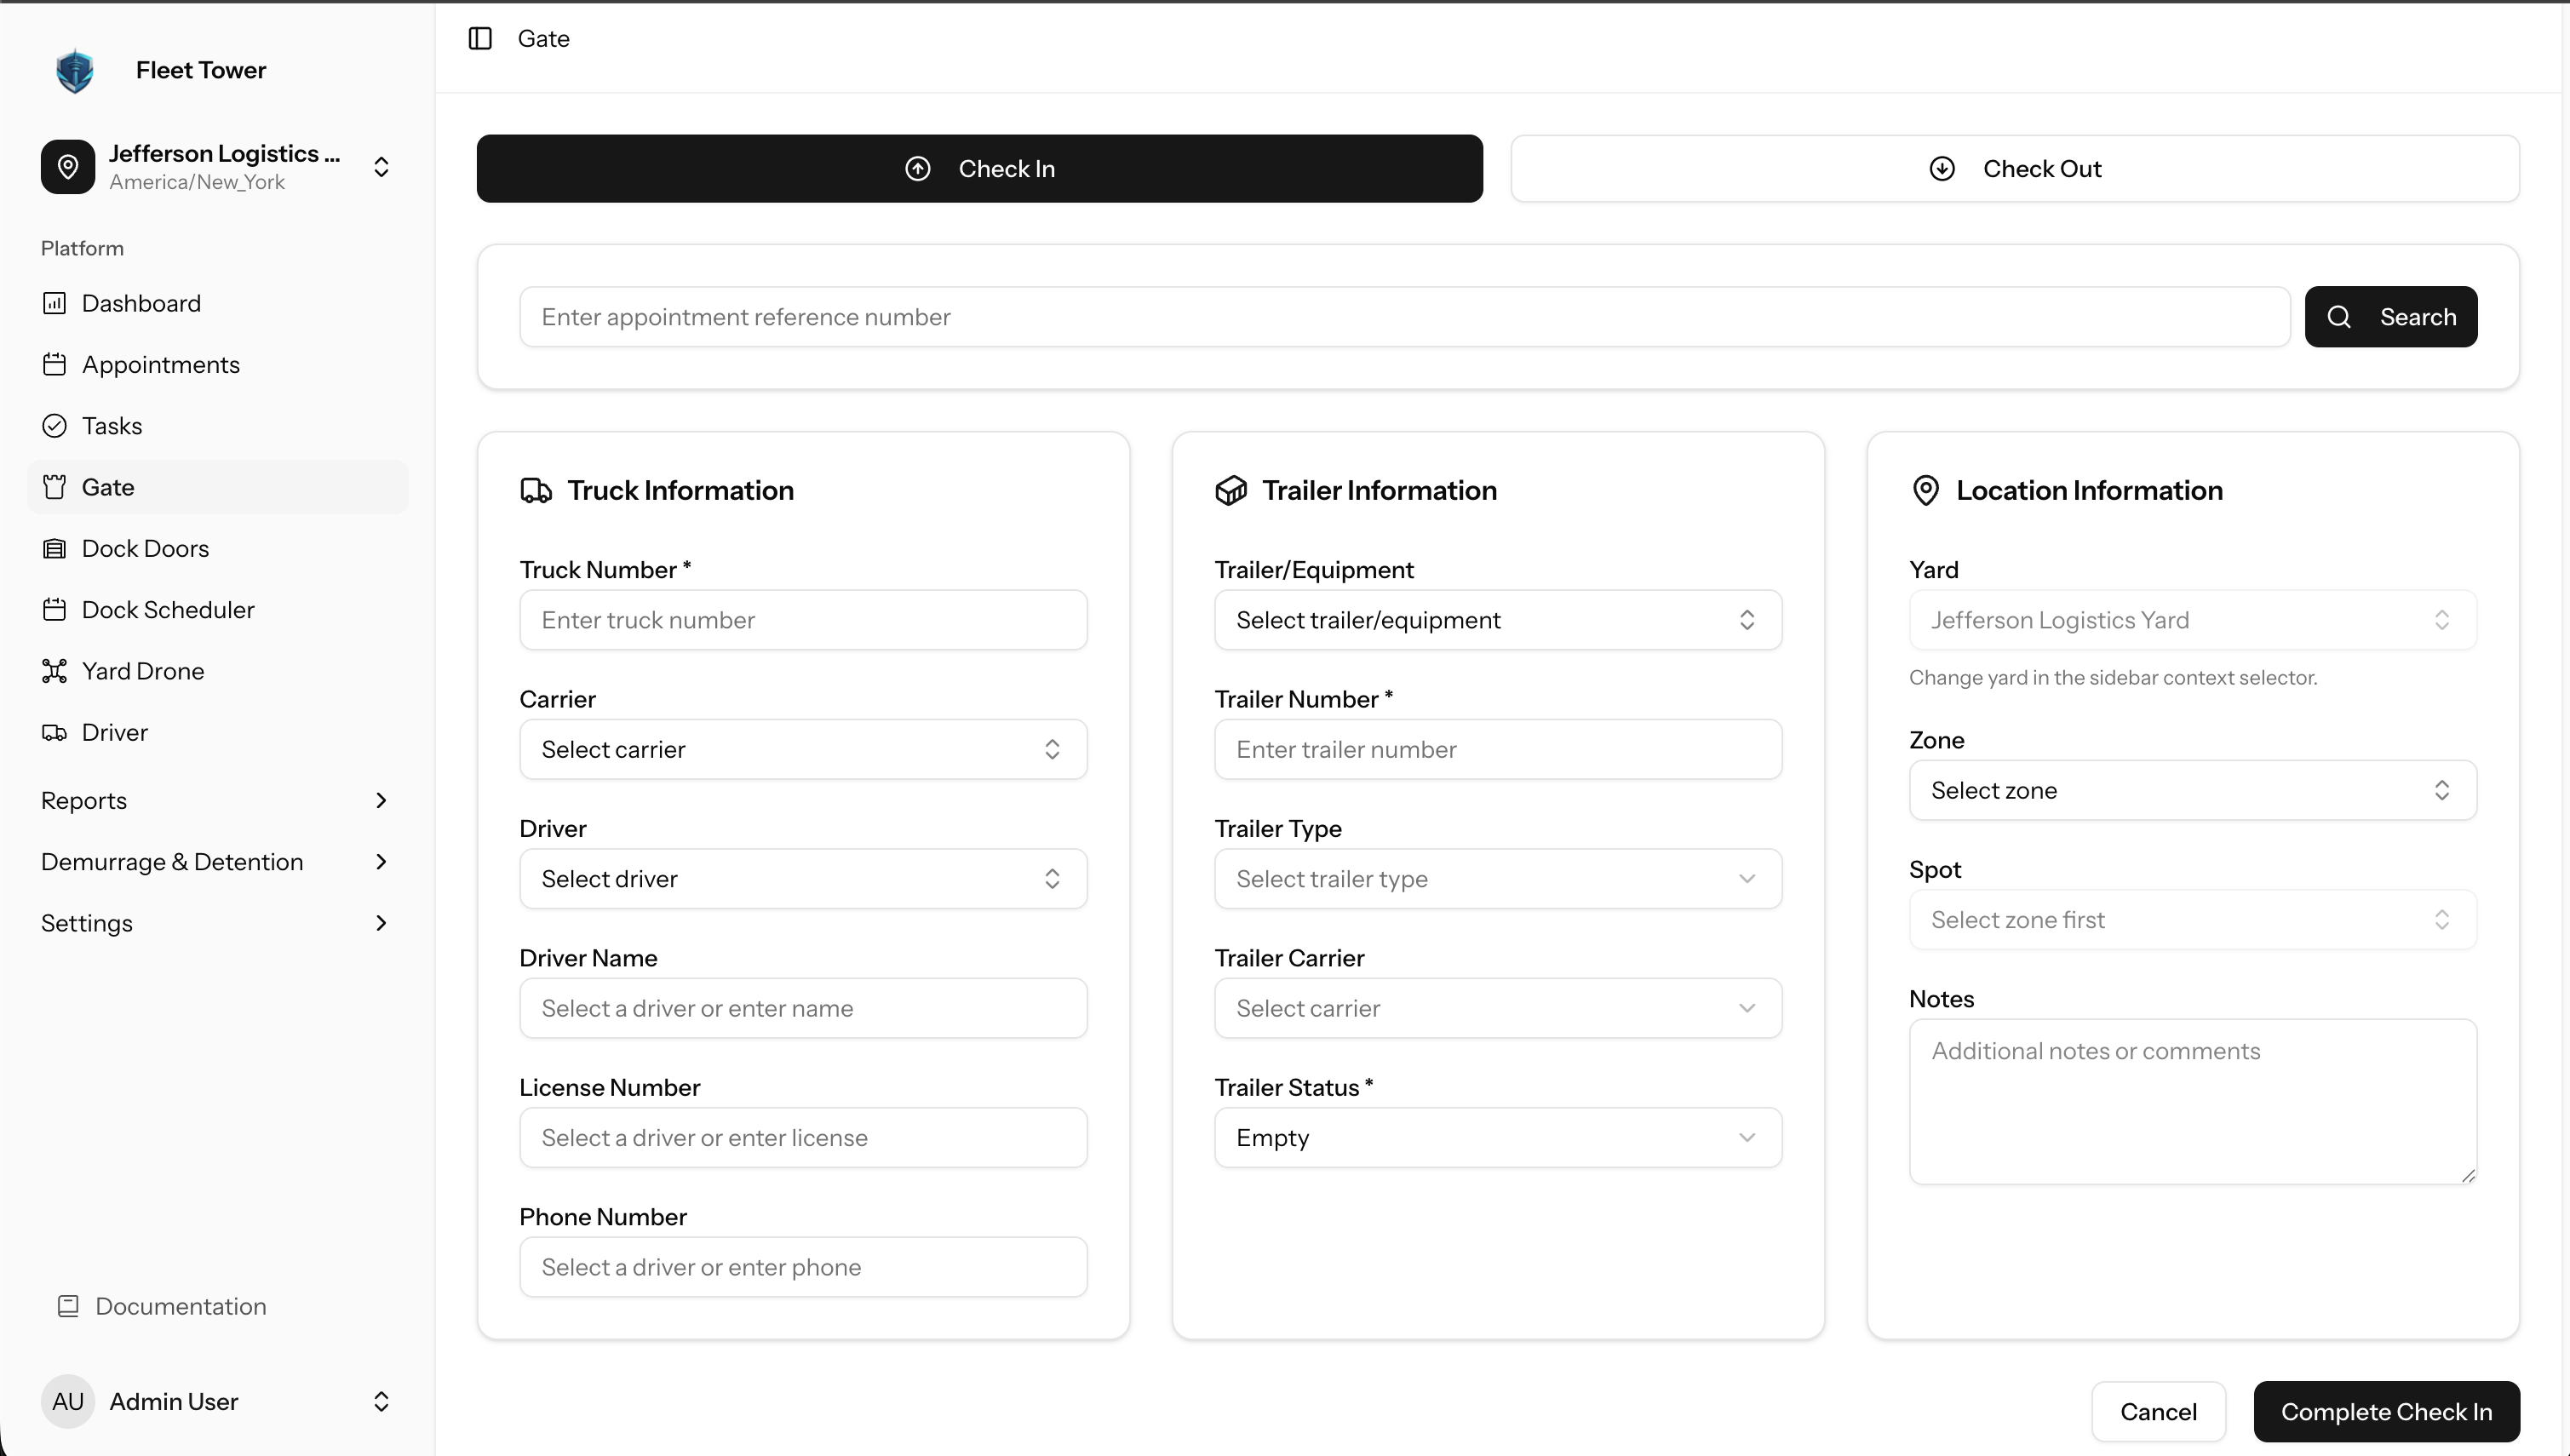Open Dashboard via its bar-chart icon
This screenshot has width=2570, height=1456.
56,303
